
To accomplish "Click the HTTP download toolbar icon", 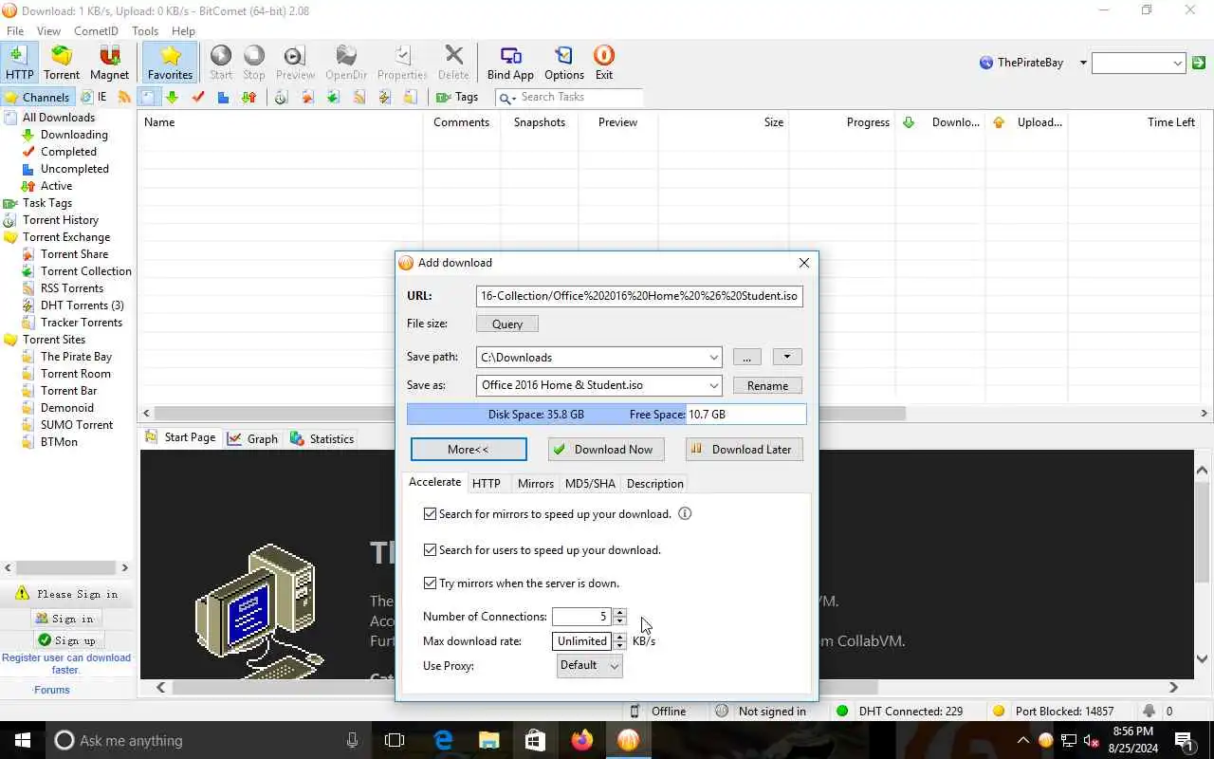I will pyautogui.click(x=19, y=63).
